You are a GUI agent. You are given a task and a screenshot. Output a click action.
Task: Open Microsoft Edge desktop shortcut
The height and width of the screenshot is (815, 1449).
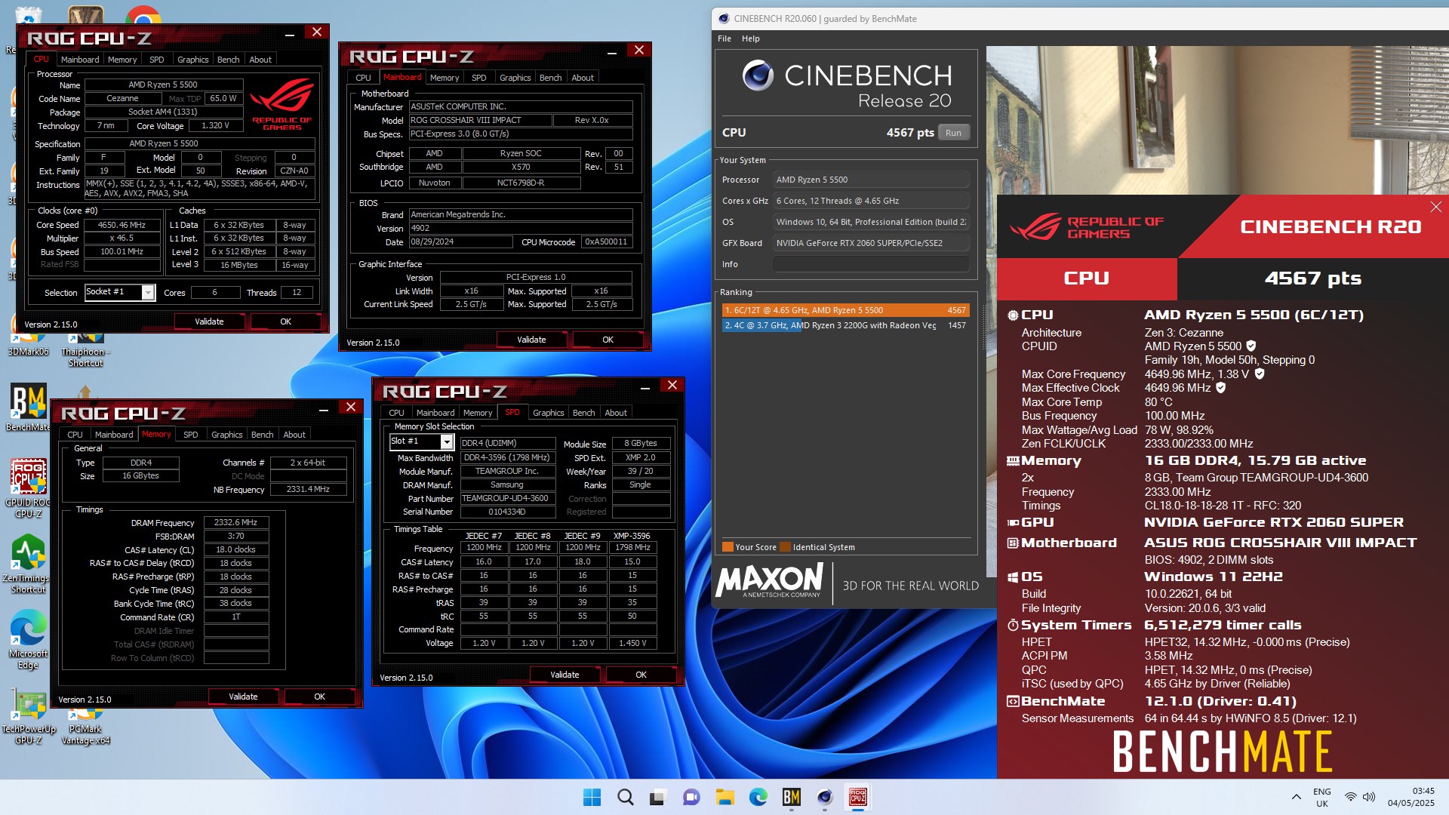coord(29,640)
